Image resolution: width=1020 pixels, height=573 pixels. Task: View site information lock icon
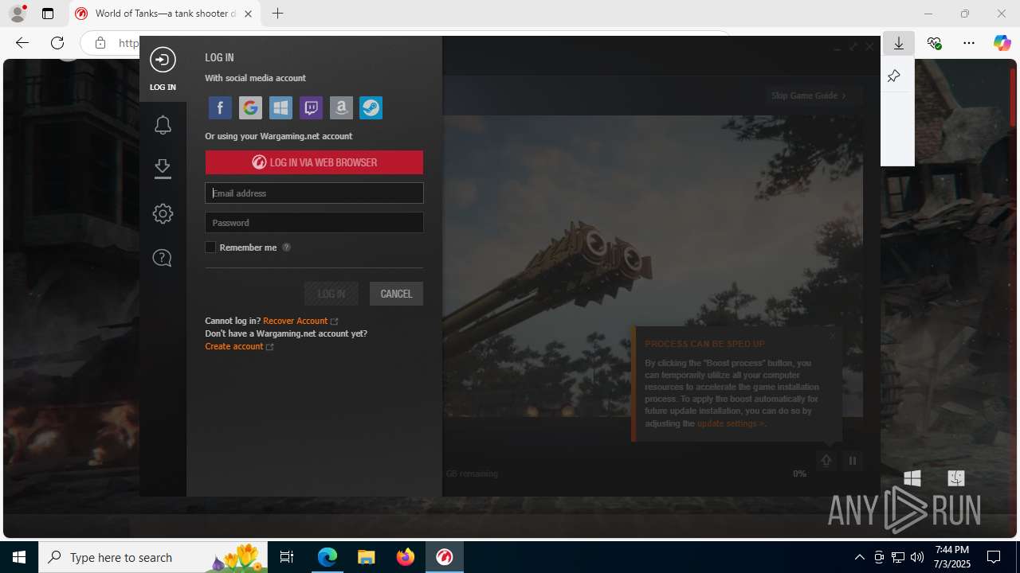(100, 43)
